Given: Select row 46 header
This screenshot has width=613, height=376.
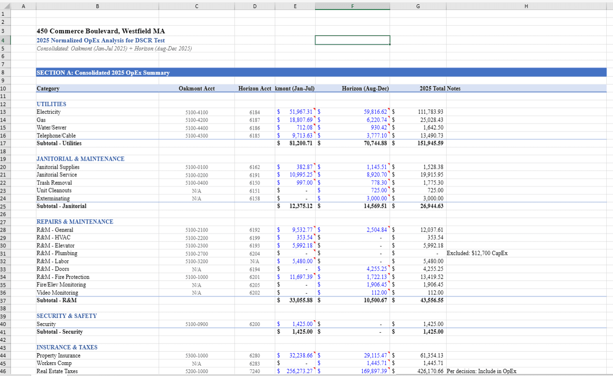Looking at the screenshot, I should click(x=6, y=371).
